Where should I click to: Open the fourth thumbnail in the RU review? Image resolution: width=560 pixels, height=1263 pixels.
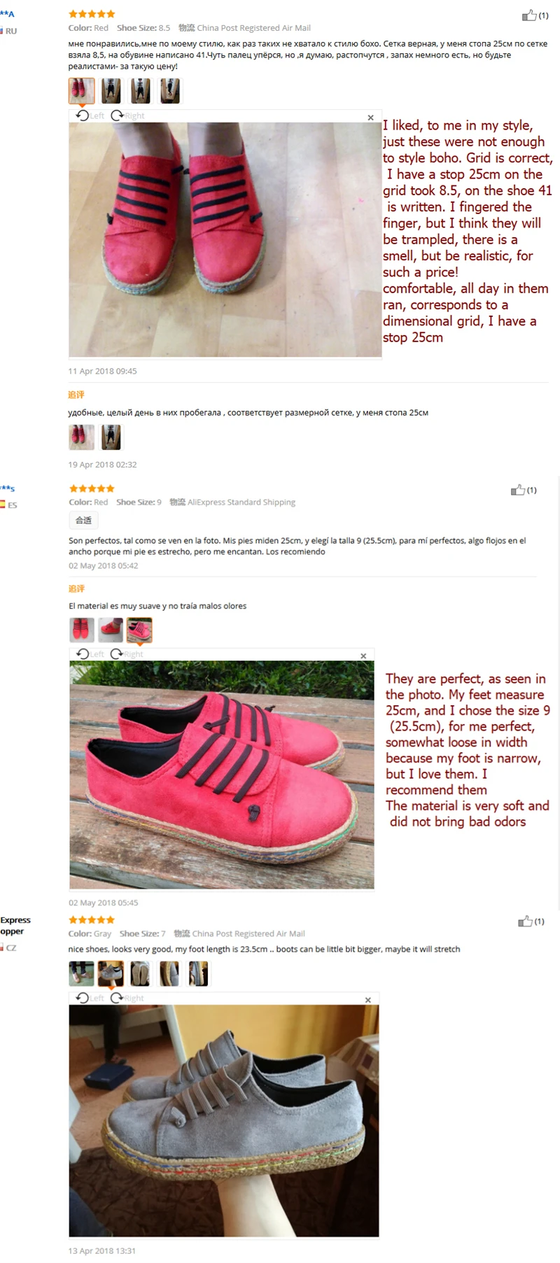pos(170,91)
